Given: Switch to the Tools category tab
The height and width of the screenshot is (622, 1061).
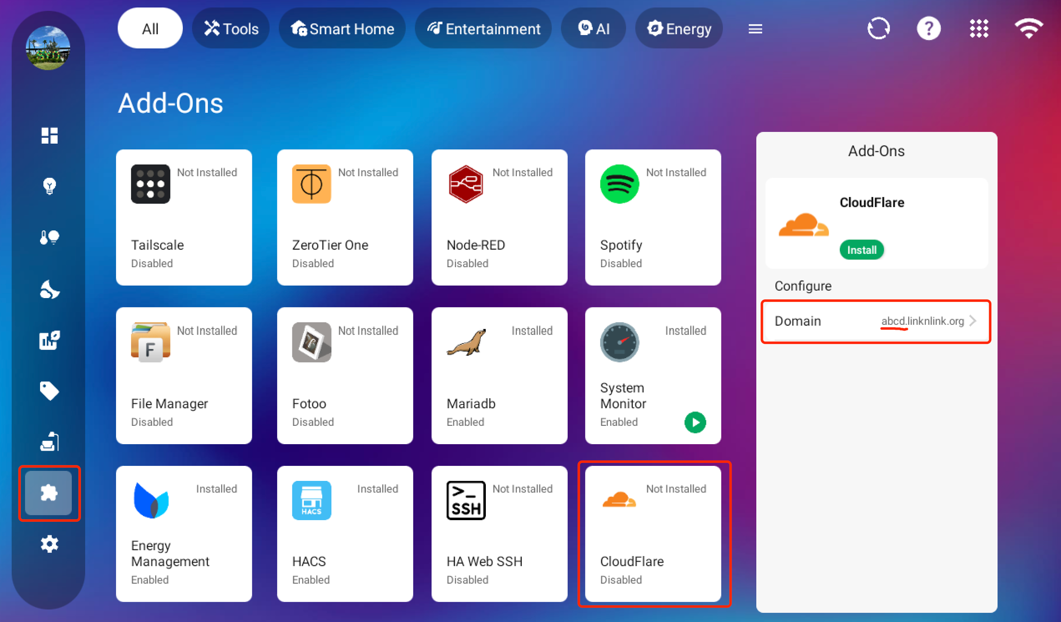Looking at the screenshot, I should 231,29.
